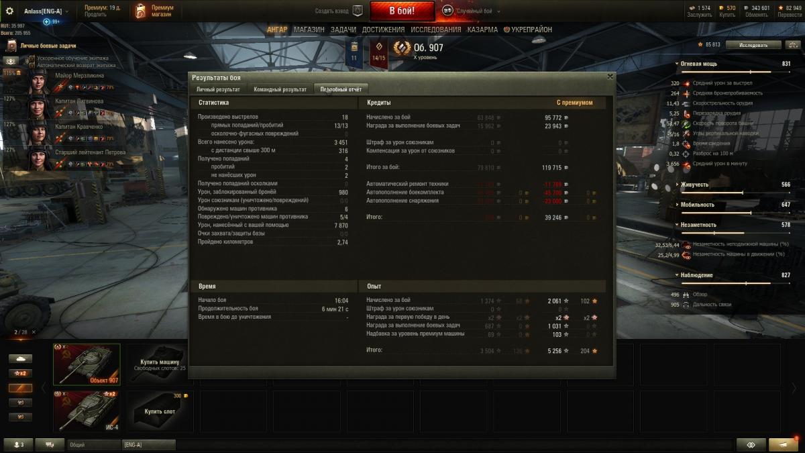Select the IS-4 tank thumbnail

coord(87,410)
